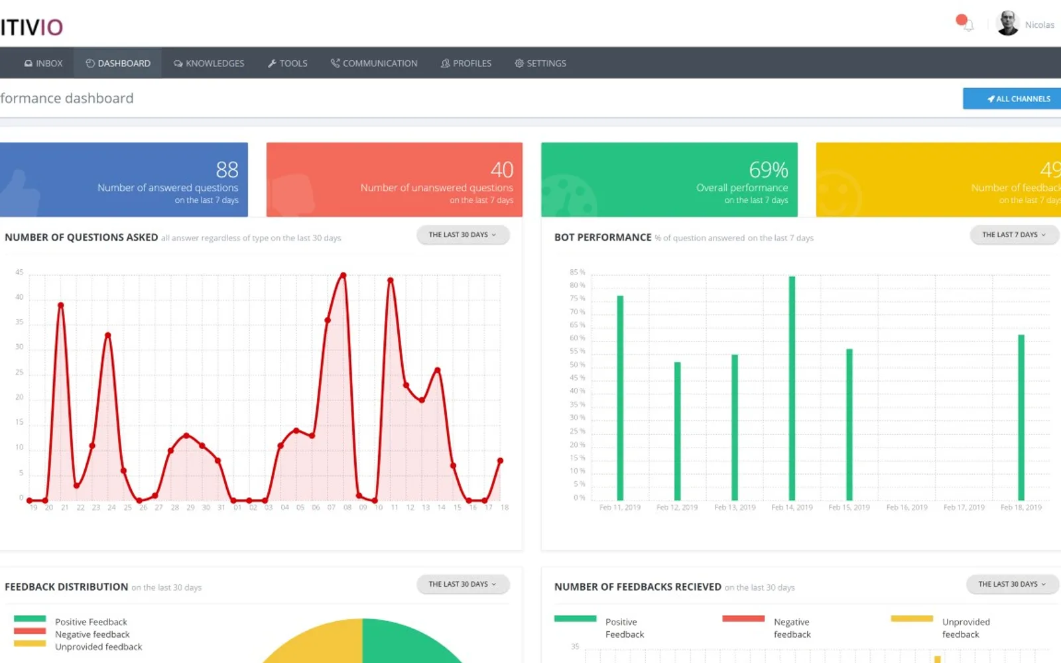Click the Feb 15, 2019 performance bar

pyautogui.click(x=849, y=424)
